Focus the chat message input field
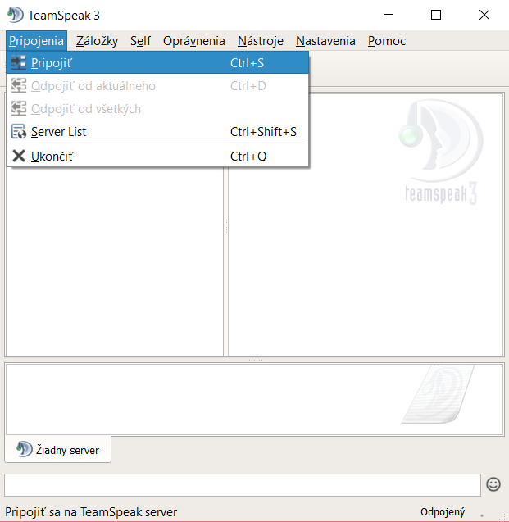 [243, 485]
